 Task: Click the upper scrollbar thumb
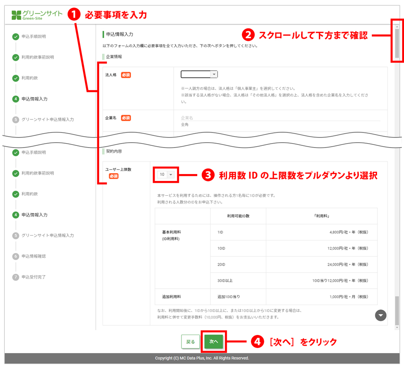tap(397, 43)
